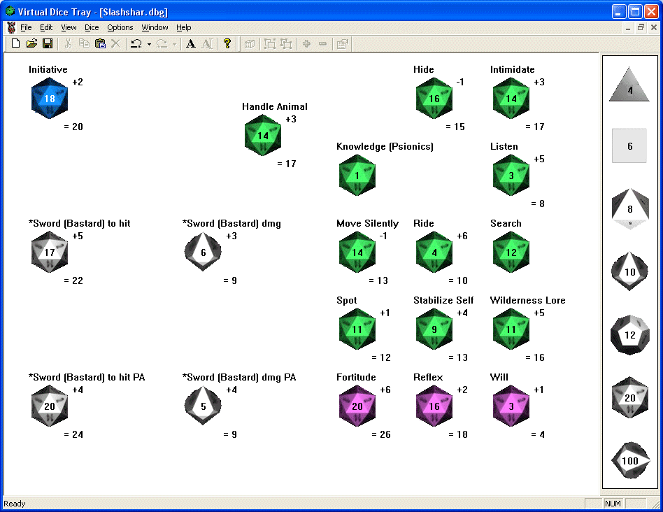Roll the Sword (Bastard) dmg PA die showing 5
Screen dimensions: 663x512
click(x=203, y=406)
